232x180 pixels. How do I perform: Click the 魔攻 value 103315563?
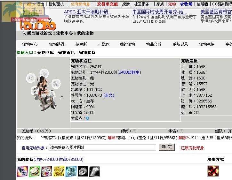[x=206, y=107]
